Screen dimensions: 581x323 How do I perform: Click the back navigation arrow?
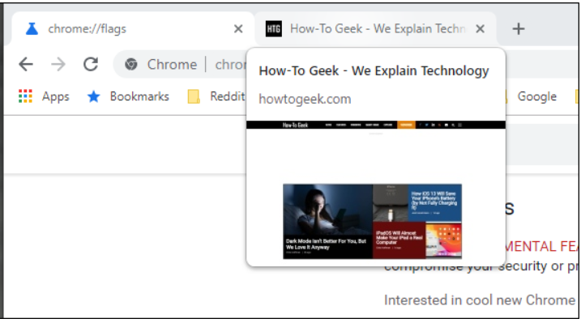[x=26, y=65]
